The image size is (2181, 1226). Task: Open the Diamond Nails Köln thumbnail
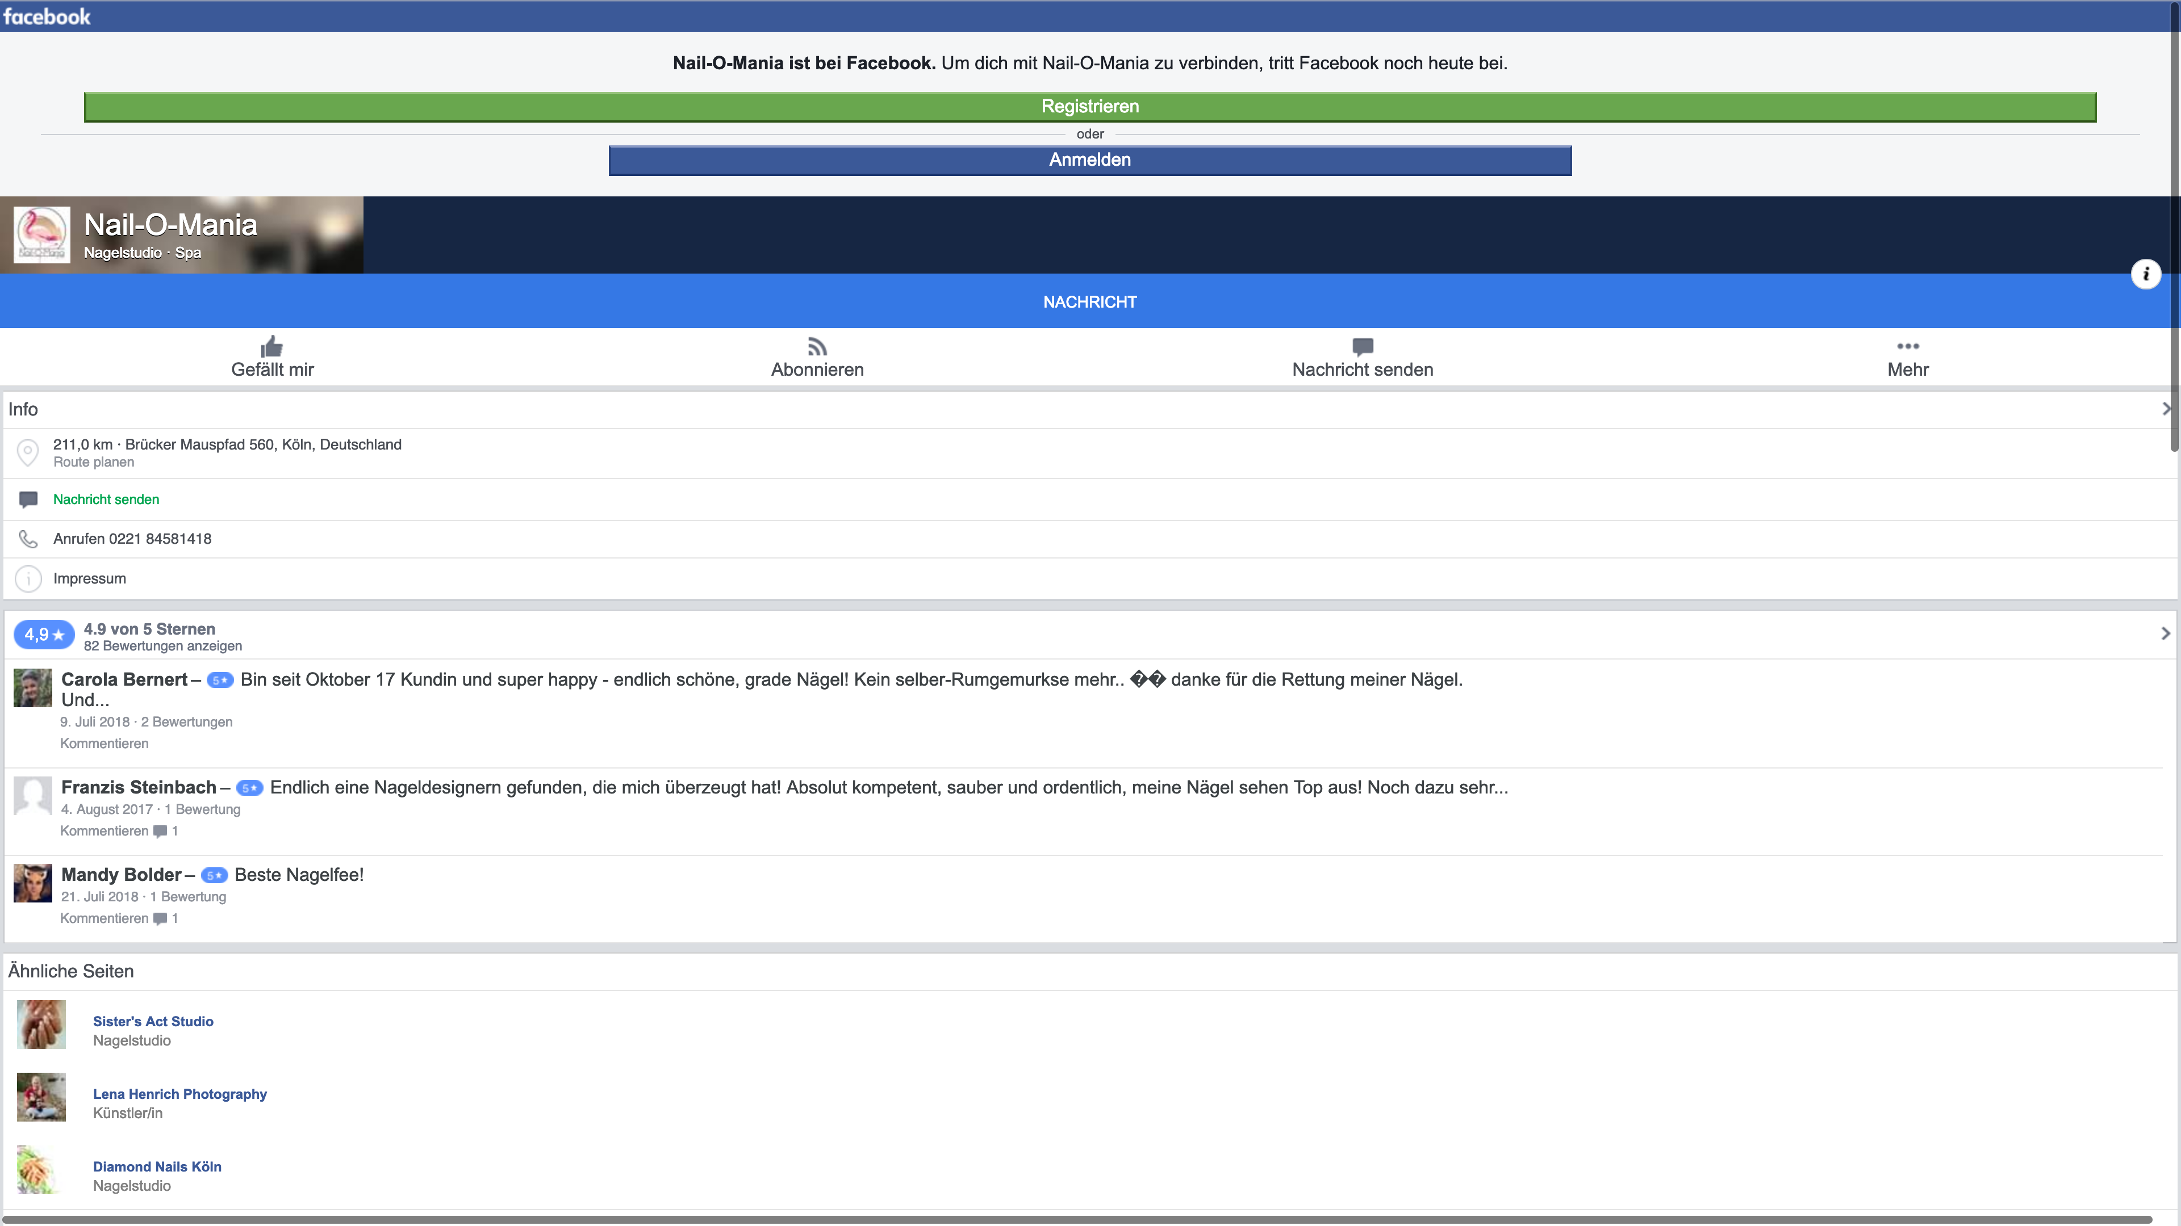[x=41, y=1170]
